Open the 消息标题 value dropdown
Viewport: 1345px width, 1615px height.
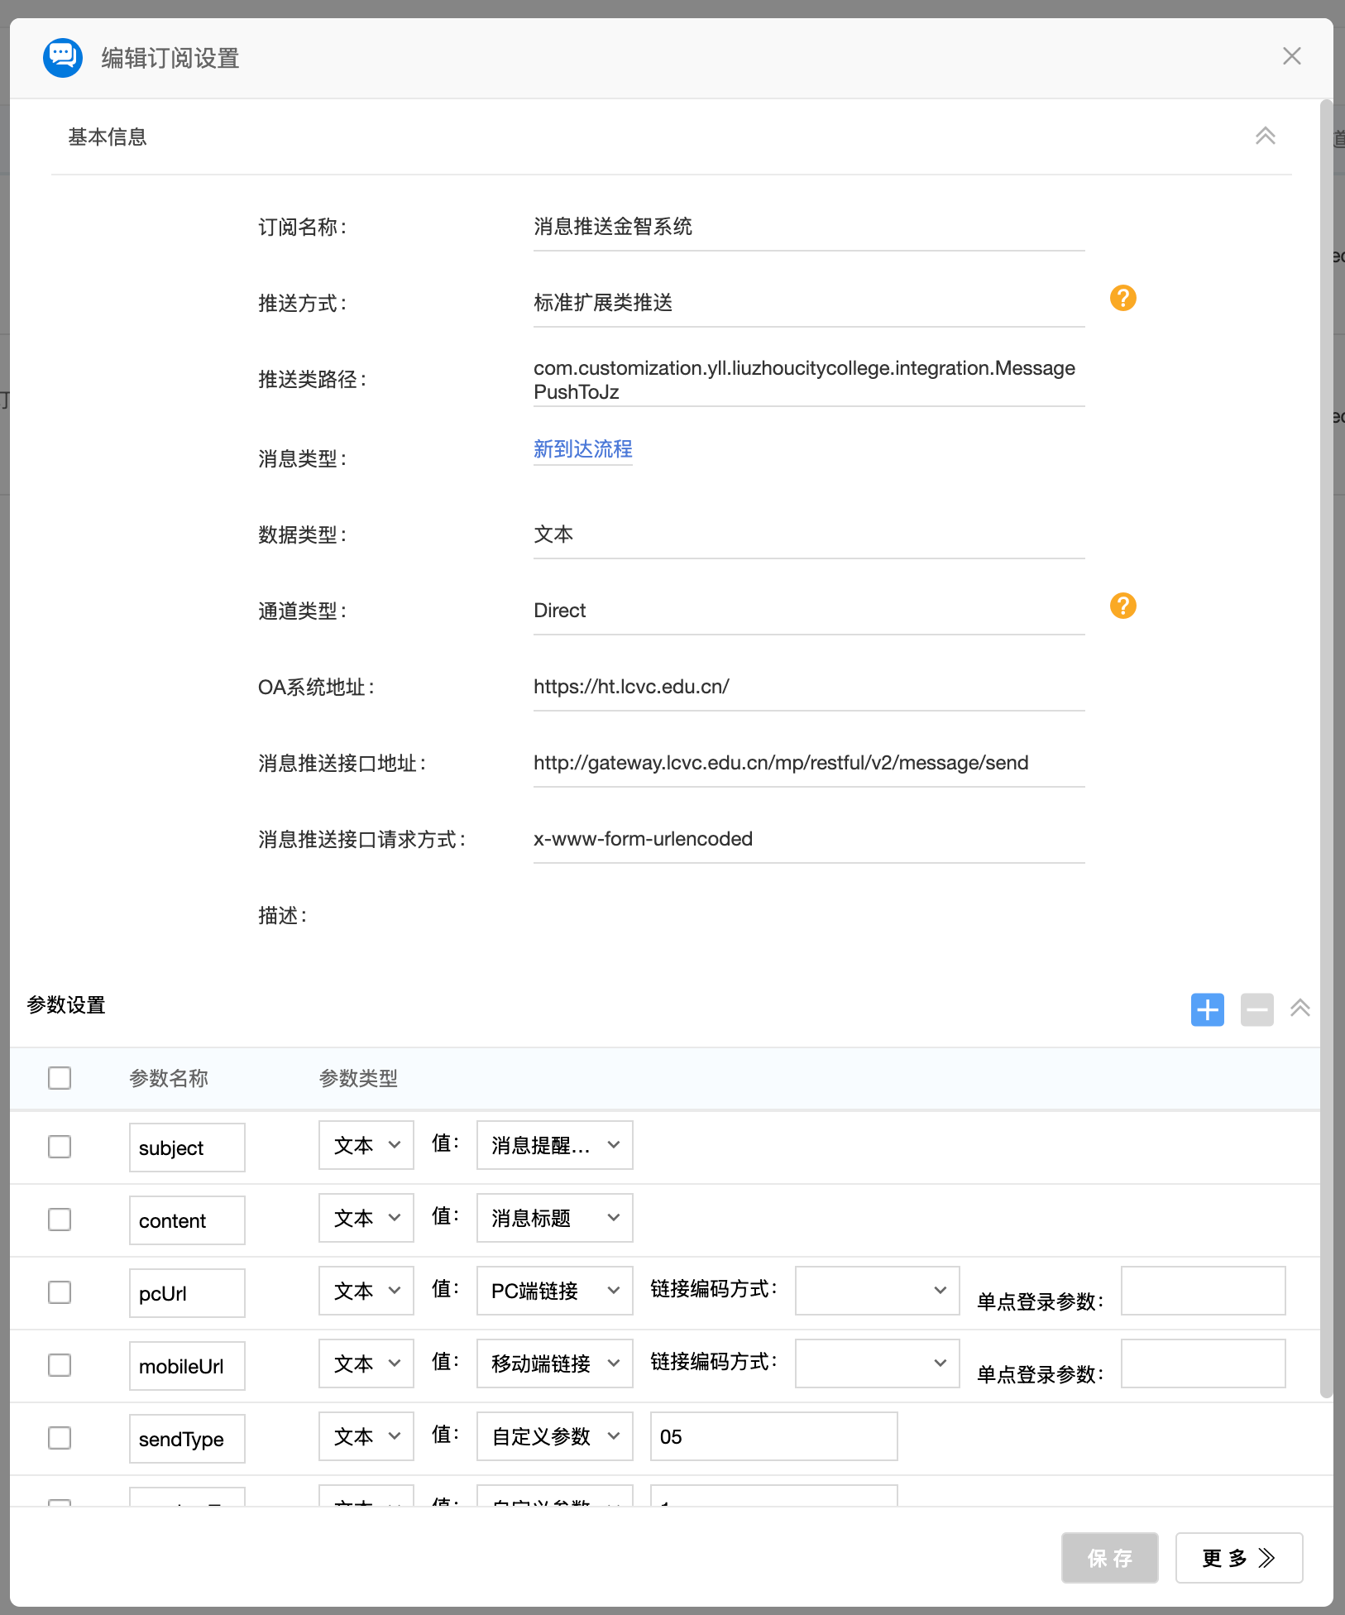coord(555,1218)
